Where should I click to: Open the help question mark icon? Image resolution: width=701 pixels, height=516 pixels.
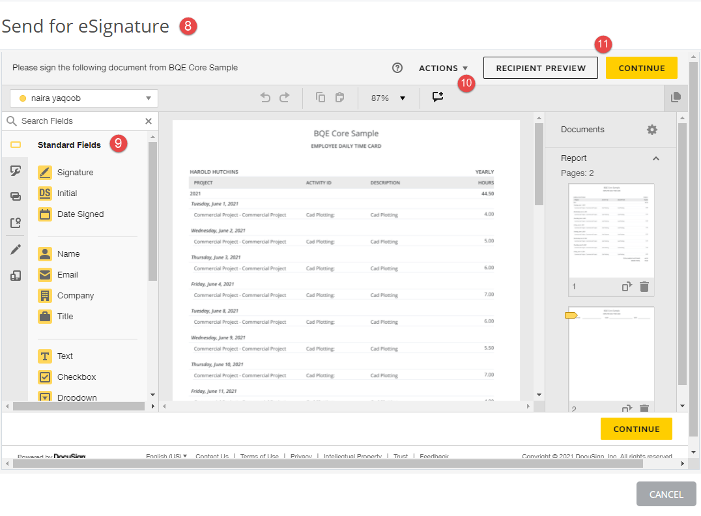pyautogui.click(x=397, y=68)
